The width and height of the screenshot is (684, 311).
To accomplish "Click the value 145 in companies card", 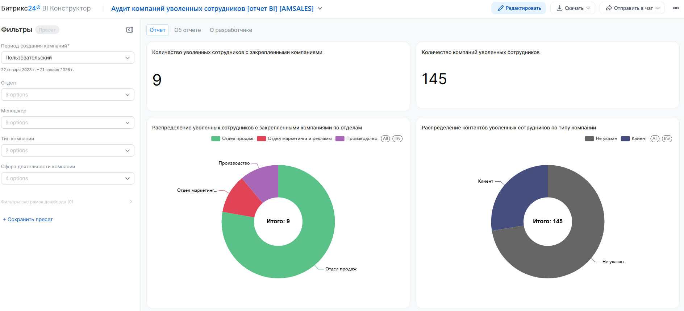I will click(434, 79).
